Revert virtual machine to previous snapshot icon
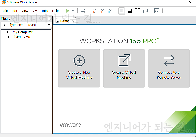 point(102,11)
